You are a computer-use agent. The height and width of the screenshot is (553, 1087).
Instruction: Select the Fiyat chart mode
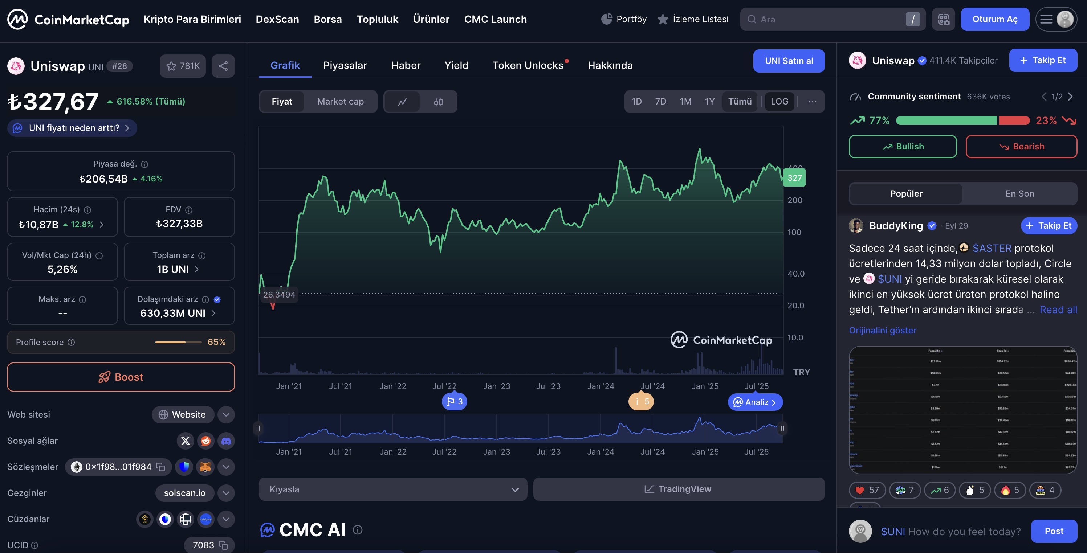(x=282, y=102)
